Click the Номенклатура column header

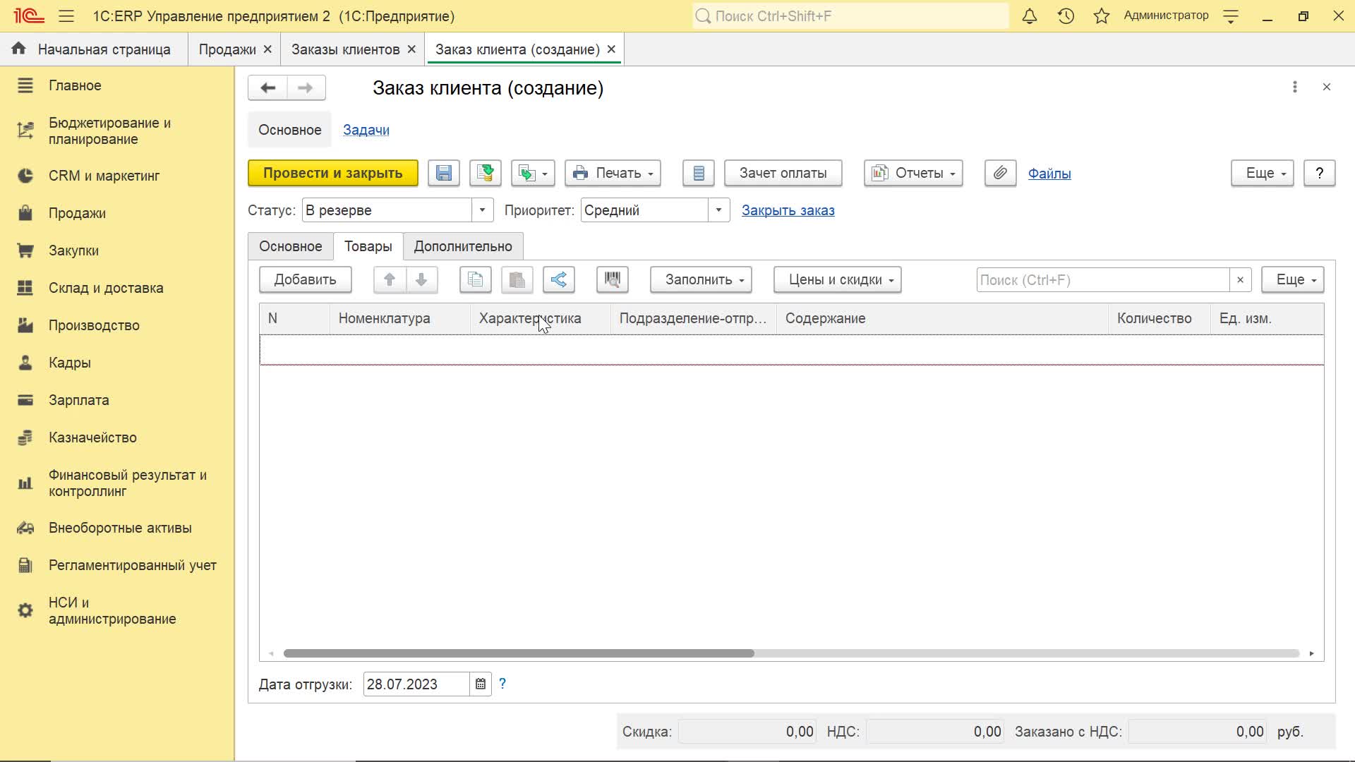point(399,318)
